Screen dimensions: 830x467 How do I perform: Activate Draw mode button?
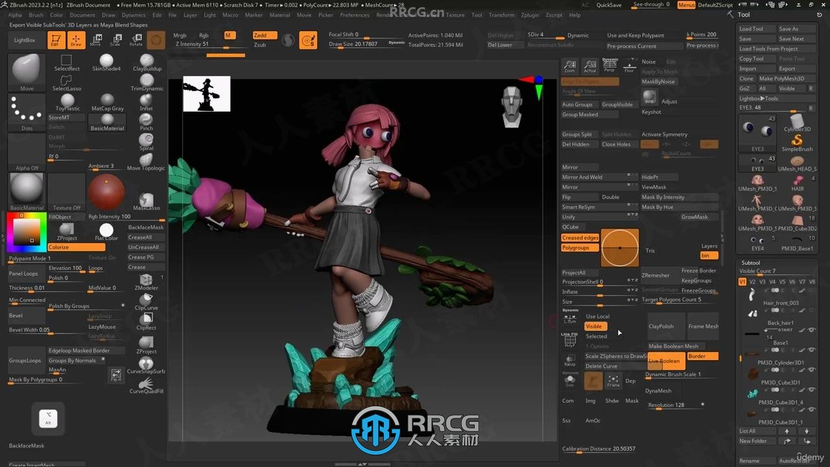(76, 40)
